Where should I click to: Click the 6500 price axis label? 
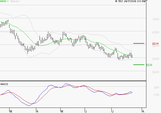156,32
